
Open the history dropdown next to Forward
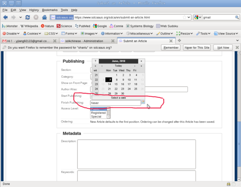tap(20, 17)
